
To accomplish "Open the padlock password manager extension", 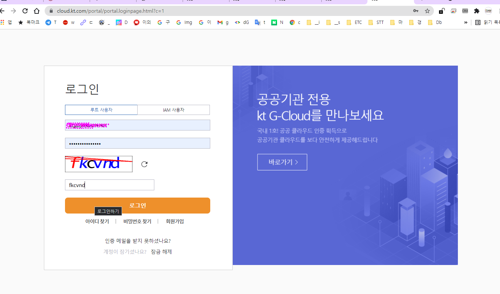I will pyautogui.click(x=442, y=11).
